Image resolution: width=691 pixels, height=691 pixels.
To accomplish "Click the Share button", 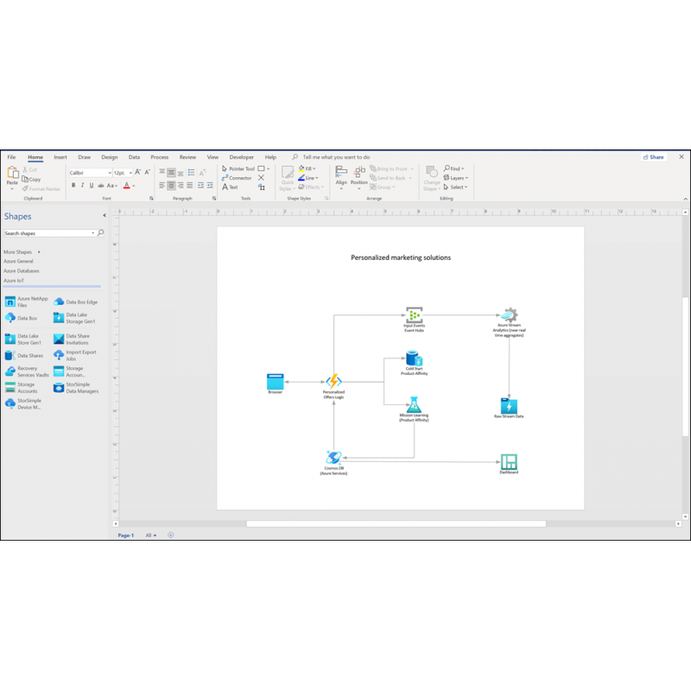I will (654, 157).
